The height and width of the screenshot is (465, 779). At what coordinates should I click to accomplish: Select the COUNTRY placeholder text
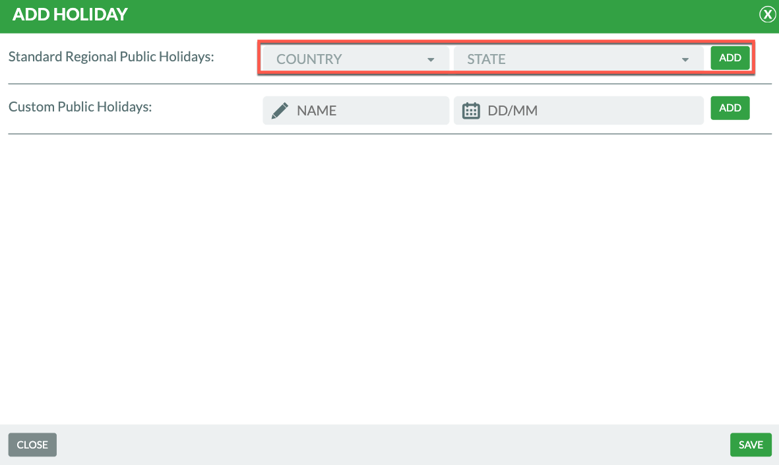click(309, 59)
